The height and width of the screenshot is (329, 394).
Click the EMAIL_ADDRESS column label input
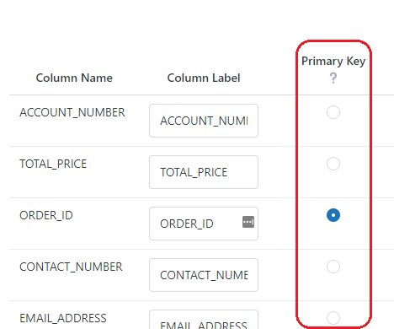[204, 320]
